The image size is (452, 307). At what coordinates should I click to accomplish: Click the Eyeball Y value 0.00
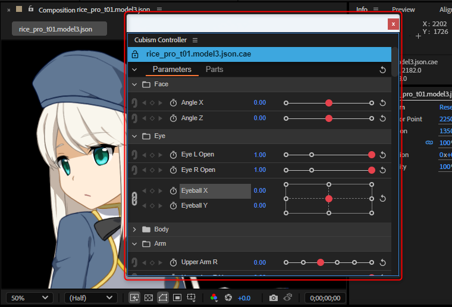[260, 205]
